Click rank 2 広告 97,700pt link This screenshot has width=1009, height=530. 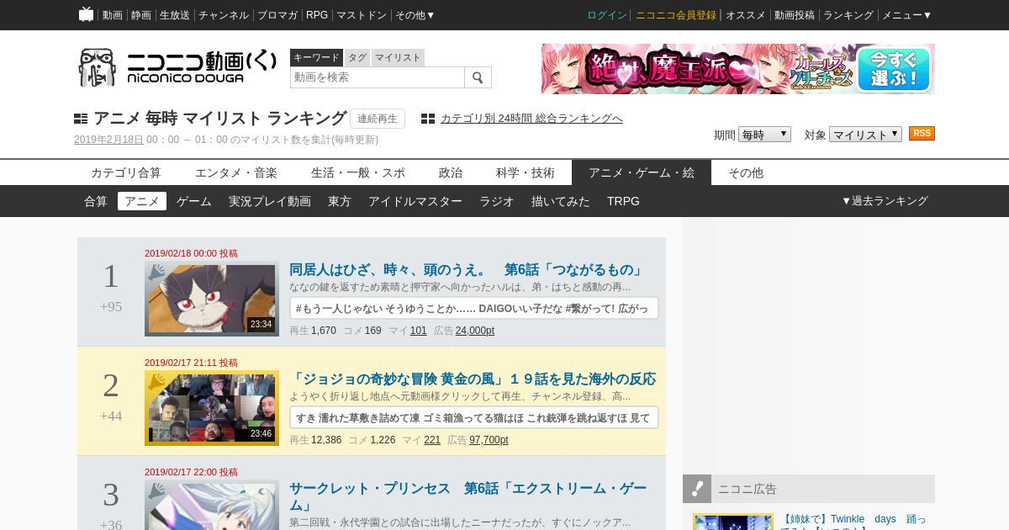[489, 440]
